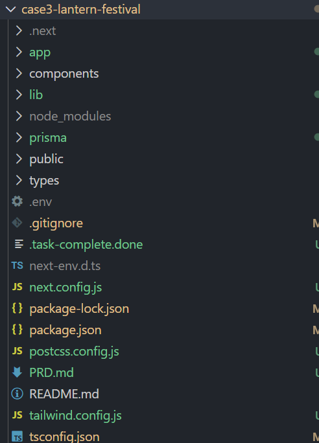Collapse the case3-lantern-festival root folder
The height and width of the screenshot is (443, 319).
[11, 9]
